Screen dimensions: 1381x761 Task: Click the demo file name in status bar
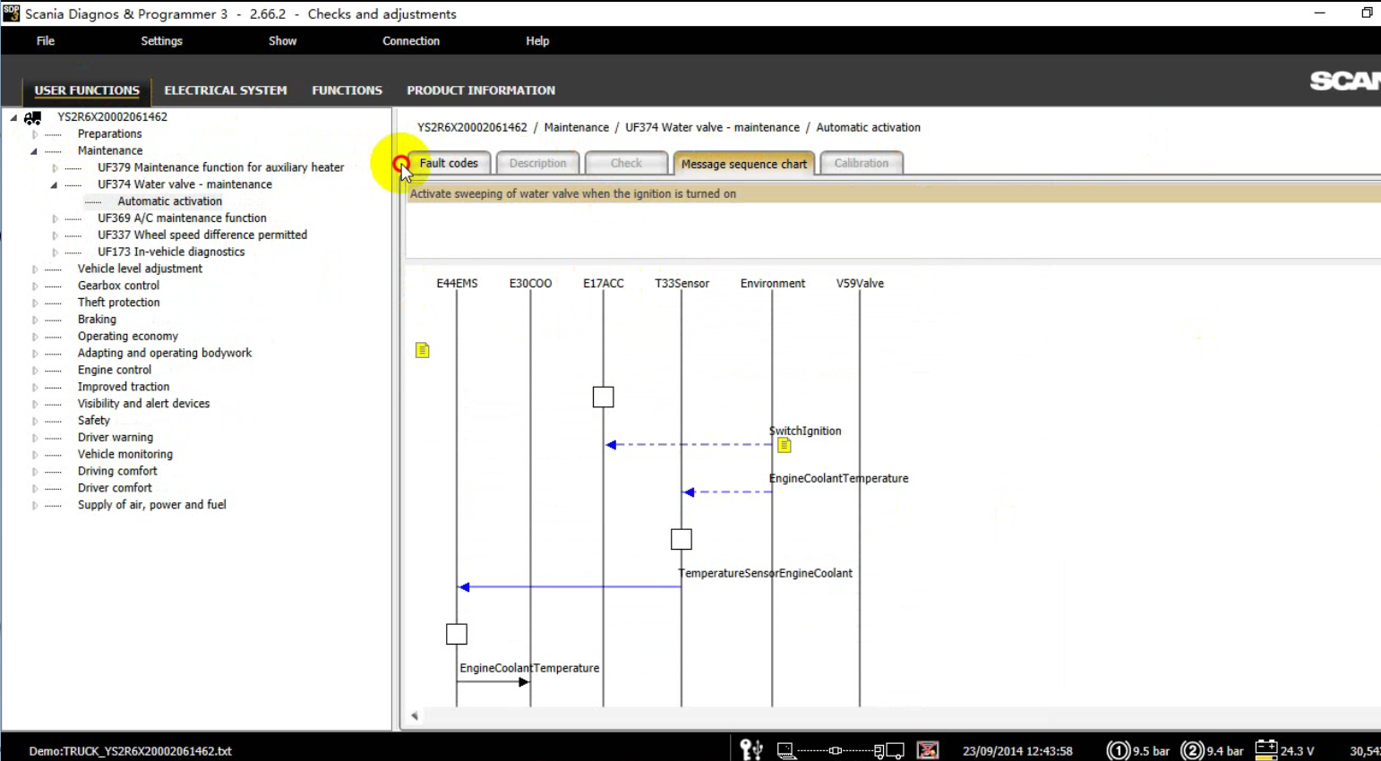(x=130, y=751)
